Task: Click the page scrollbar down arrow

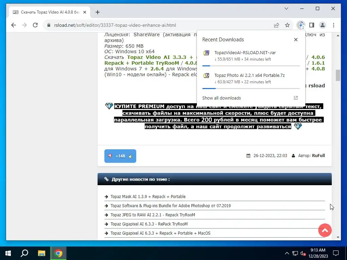Action: pyautogui.click(x=338, y=237)
